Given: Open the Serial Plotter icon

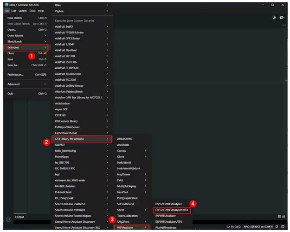Looking at the screenshot, I should pyautogui.click(x=274, y=18).
